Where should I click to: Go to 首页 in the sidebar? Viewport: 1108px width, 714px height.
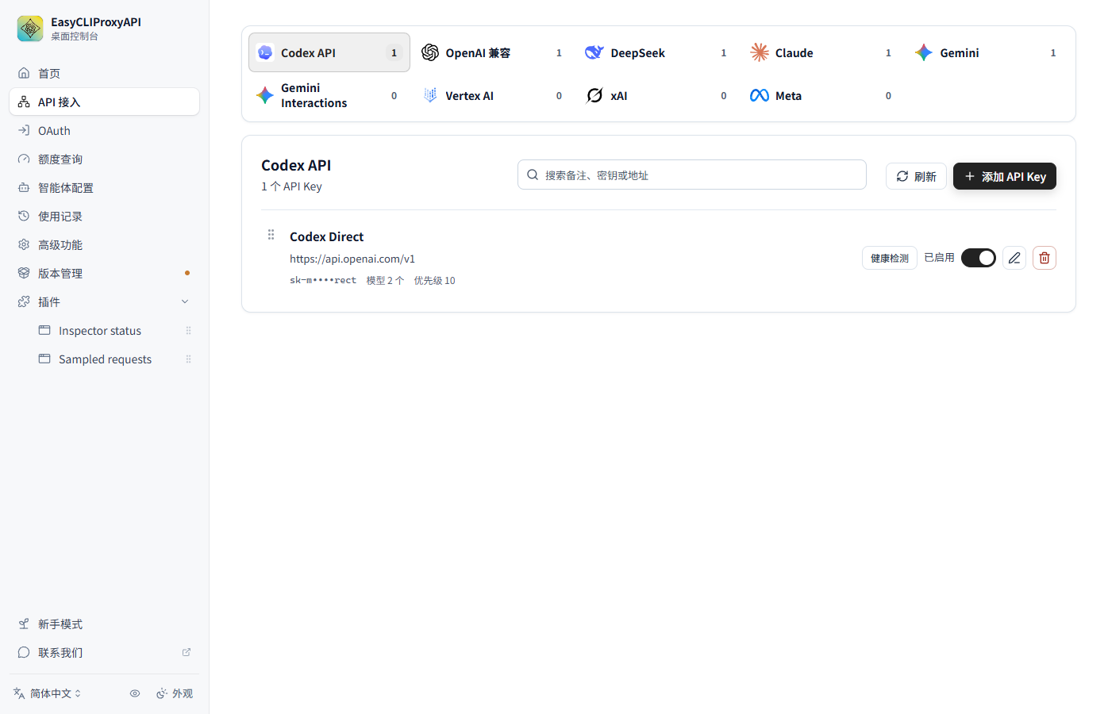(104, 73)
